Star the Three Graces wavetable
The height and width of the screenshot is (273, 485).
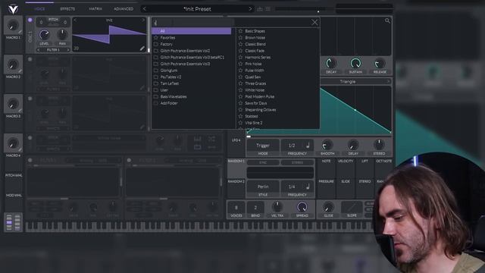coord(240,83)
